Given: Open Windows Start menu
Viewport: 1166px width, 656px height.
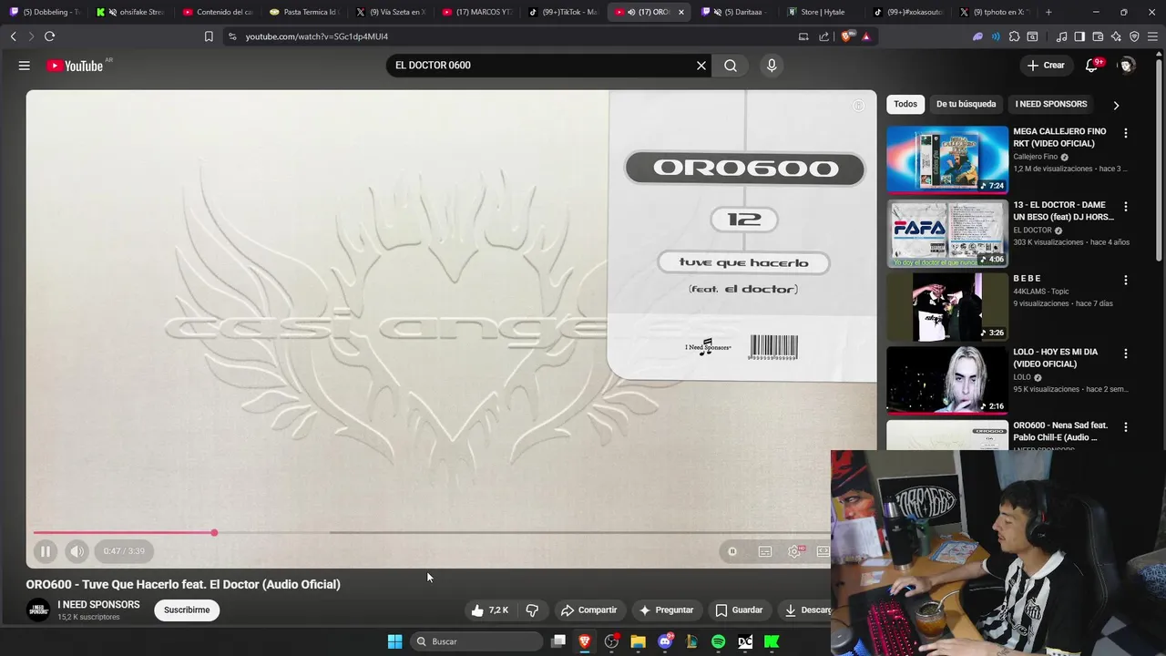Looking at the screenshot, I should [x=394, y=641].
